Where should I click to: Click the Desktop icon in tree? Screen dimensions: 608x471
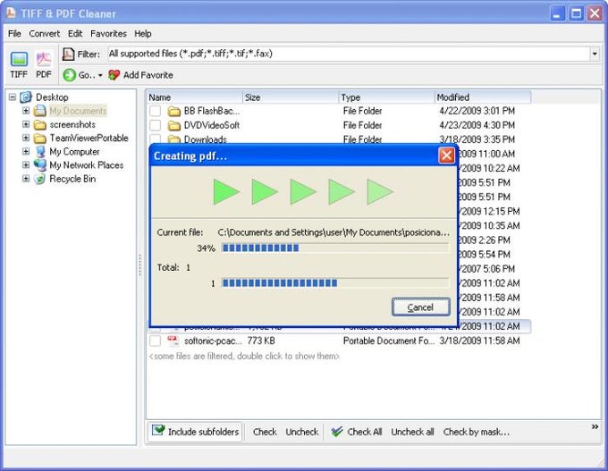coord(26,97)
